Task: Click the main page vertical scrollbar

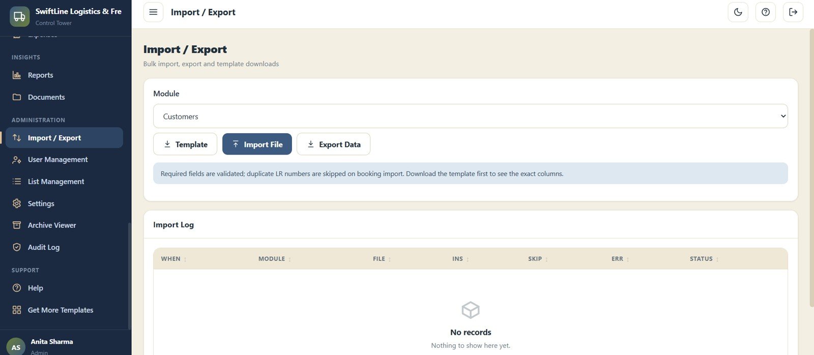Action: [811, 168]
